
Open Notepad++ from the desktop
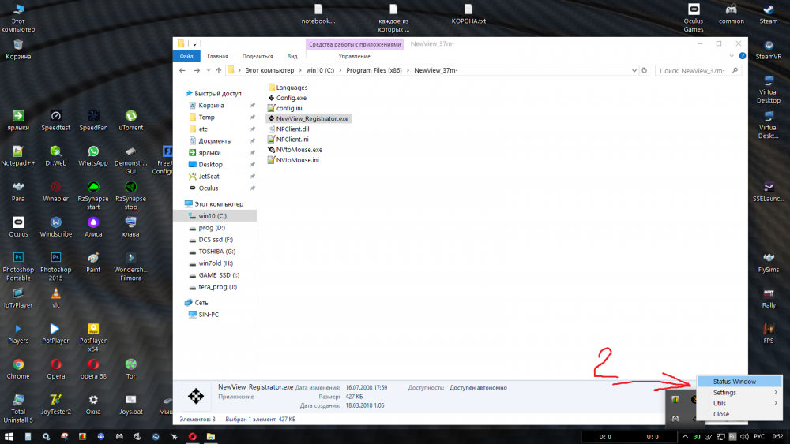point(18,156)
